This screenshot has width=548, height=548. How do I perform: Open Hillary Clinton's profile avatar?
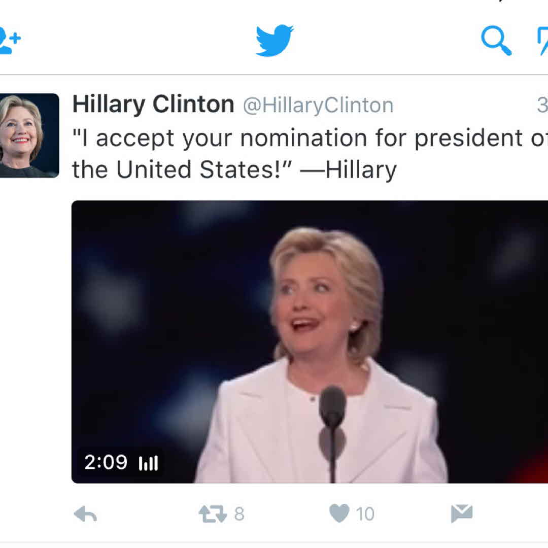(x=29, y=135)
